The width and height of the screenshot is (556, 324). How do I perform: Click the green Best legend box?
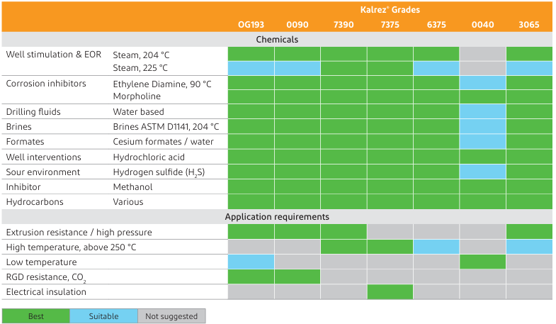click(35, 316)
